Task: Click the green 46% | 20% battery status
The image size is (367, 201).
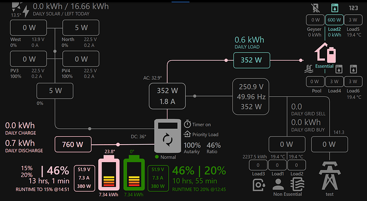Action: (199, 171)
